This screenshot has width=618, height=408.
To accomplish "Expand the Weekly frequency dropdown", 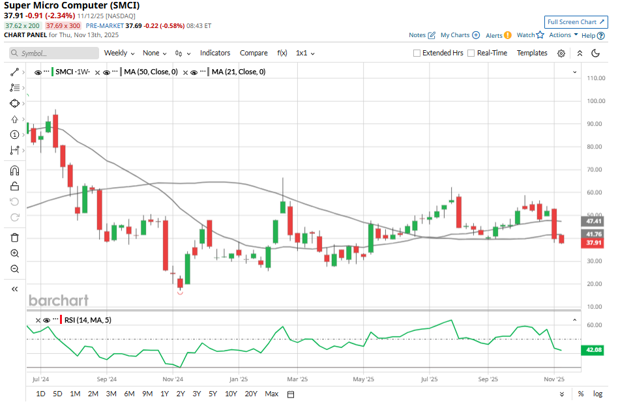I will pos(119,53).
